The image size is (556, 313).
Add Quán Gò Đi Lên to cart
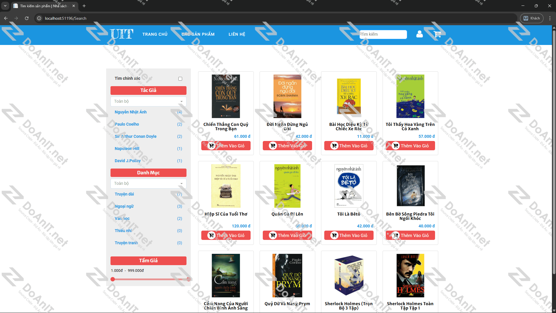[x=287, y=235]
